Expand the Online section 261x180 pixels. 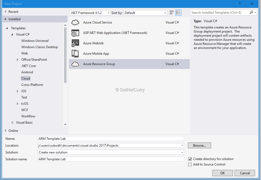click(6, 131)
